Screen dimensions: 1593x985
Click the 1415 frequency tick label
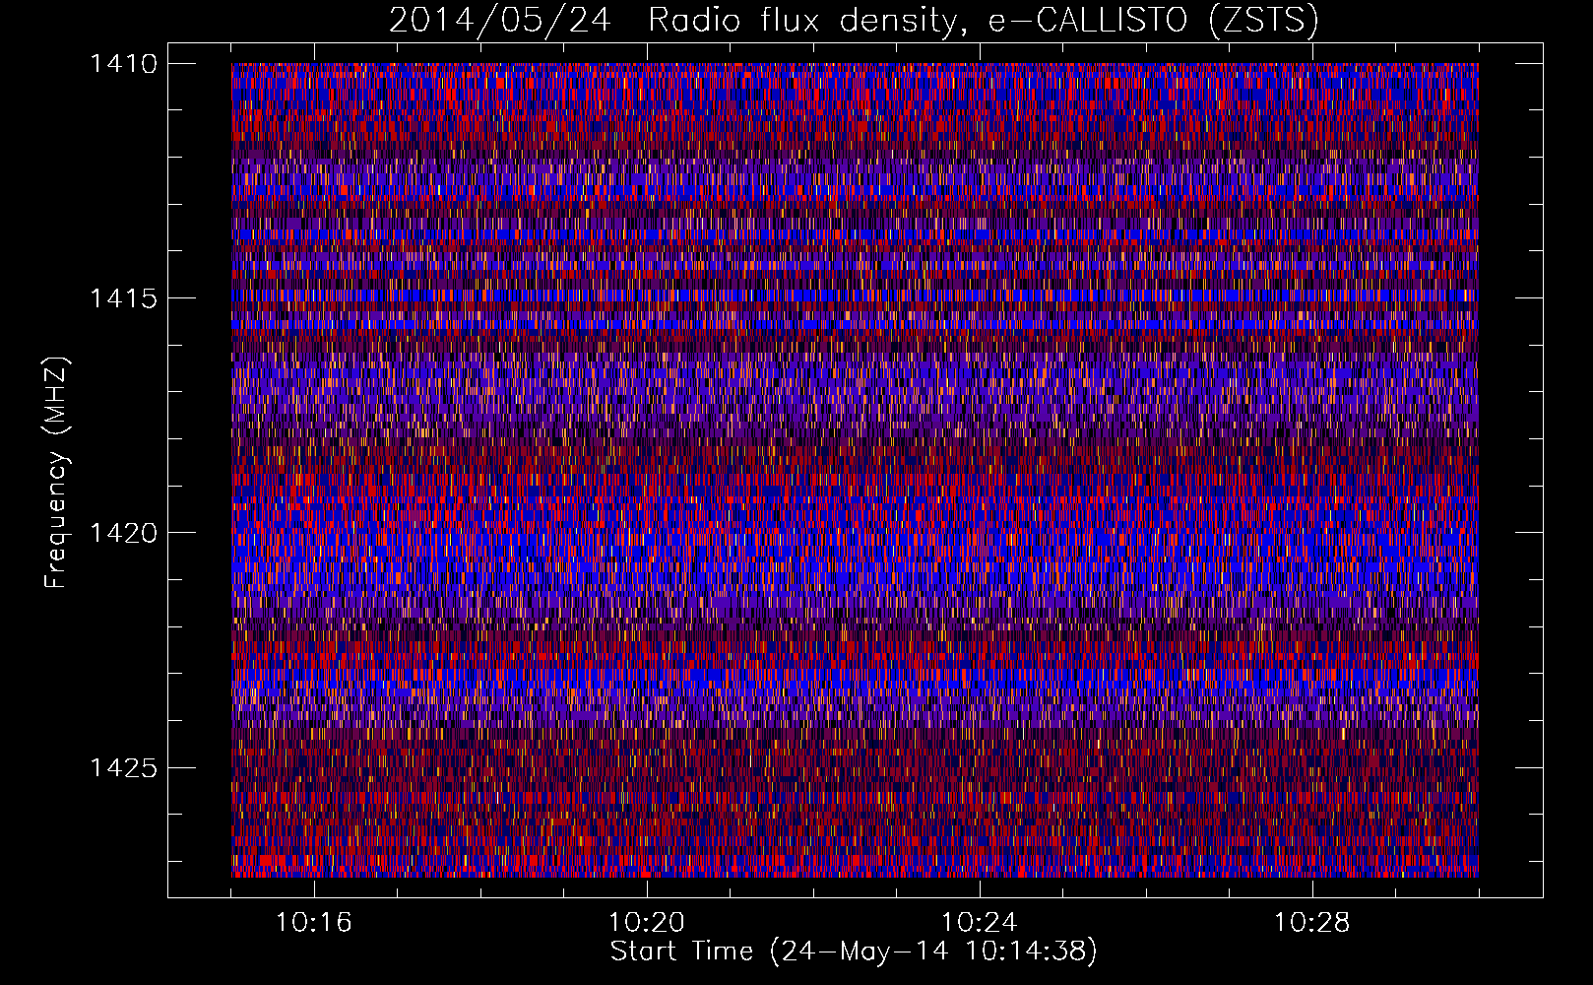123,298
